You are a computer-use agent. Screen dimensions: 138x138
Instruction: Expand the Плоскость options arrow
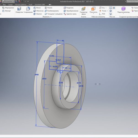pyautogui.click(x=93, y=14)
